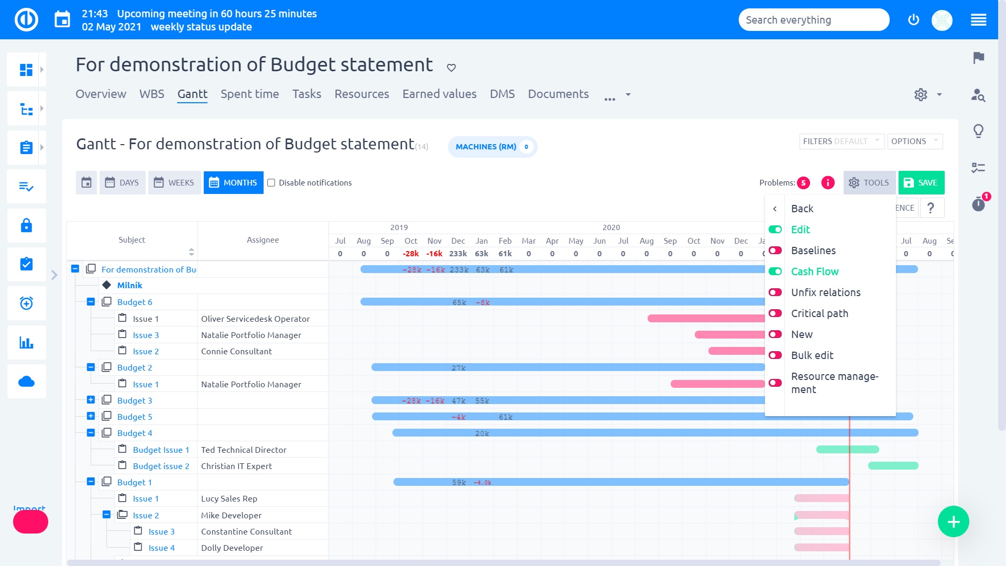Click the stopwatch timer icon with badge
1006x566 pixels.
point(978,203)
